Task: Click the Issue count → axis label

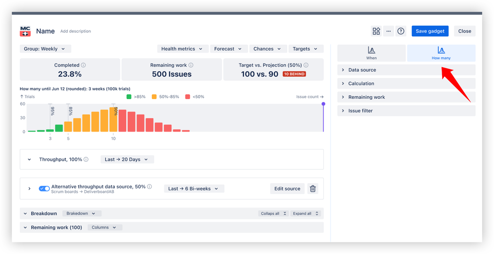Action: point(310,97)
